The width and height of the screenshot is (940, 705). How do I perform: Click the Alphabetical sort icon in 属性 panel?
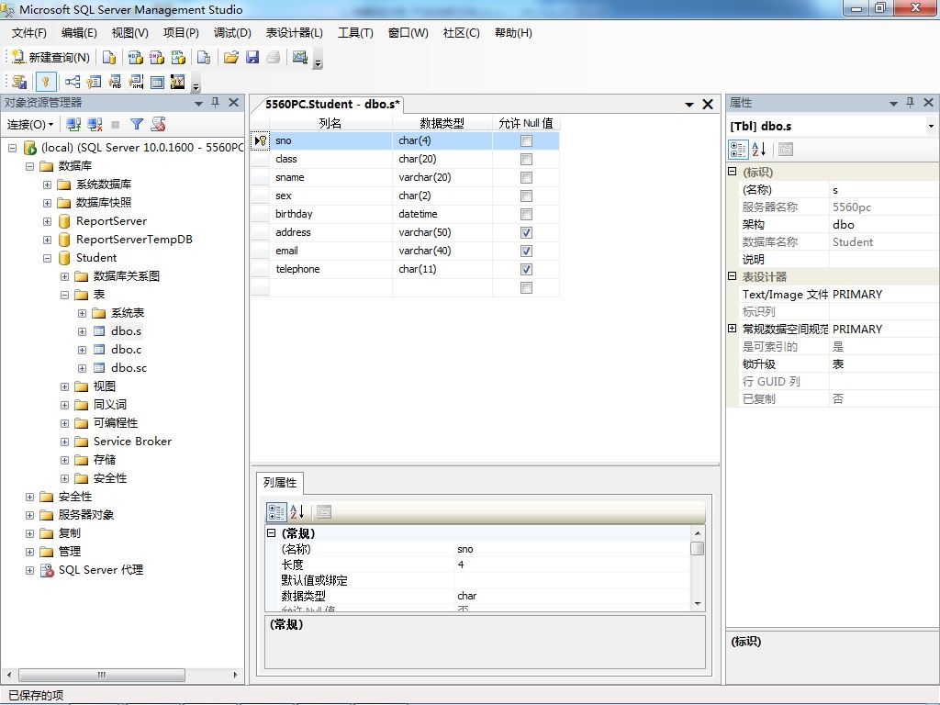[x=759, y=150]
